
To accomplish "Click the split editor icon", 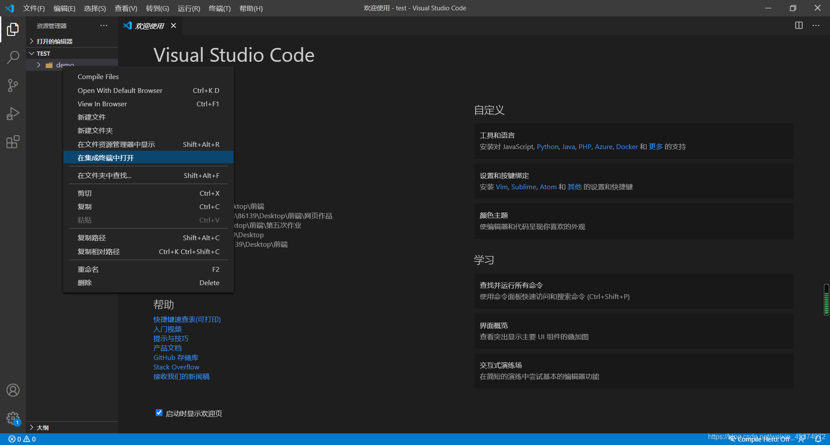I will pyautogui.click(x=799, y=25).
